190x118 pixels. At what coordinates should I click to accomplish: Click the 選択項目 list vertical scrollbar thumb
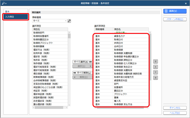pos(69,36)
